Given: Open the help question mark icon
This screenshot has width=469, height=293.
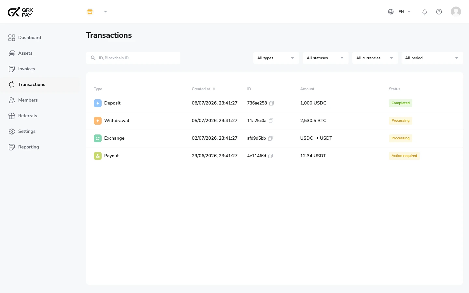Looking at the screenshot, I should [439, 12].
